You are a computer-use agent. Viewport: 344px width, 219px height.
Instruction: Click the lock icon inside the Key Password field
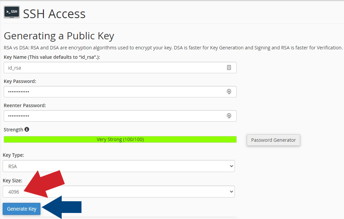coord(229,91)
